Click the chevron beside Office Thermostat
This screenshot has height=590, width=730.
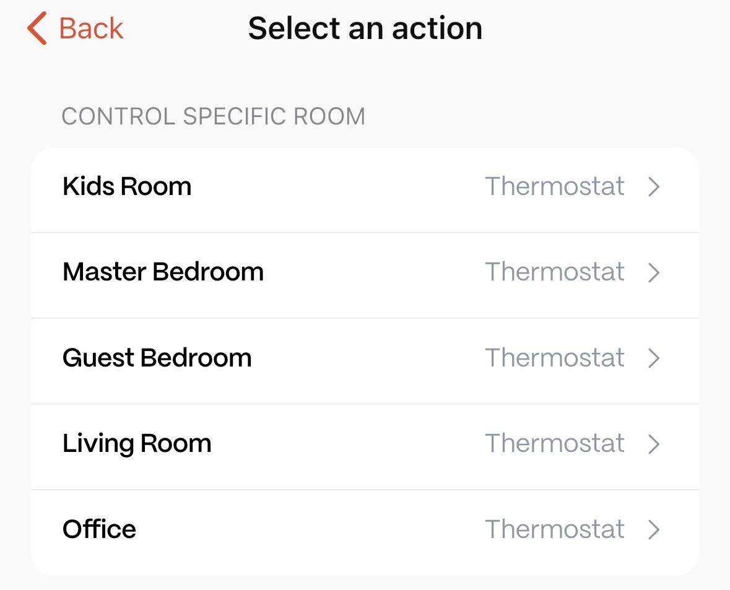tap(654, 529)
